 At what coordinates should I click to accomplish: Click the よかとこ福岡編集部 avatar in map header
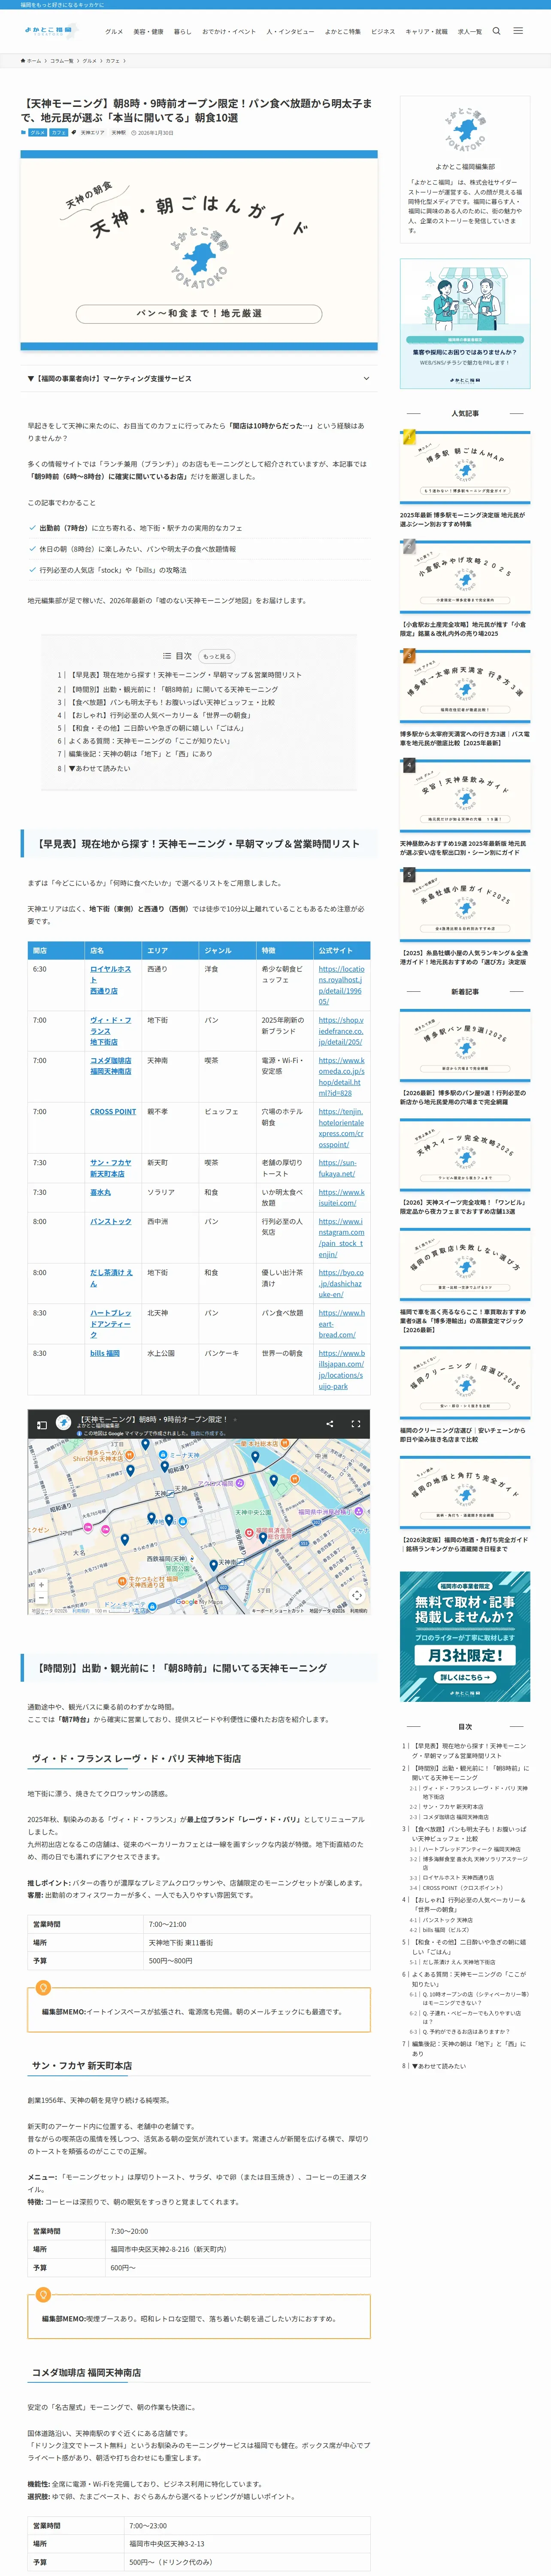click(x=63, y=1423)
